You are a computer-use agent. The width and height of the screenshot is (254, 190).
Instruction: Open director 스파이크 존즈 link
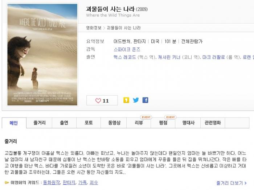pyautogui.click(x=127, y=49)
